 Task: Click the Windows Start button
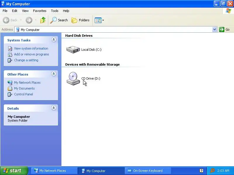14,171
